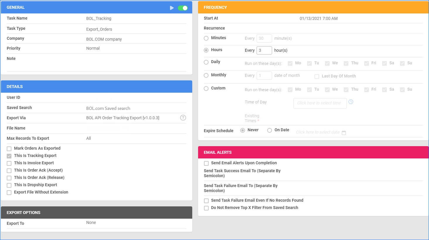Click the Saved Search value BOL.com Saved search
429x240 pixels.
(108, 108)
